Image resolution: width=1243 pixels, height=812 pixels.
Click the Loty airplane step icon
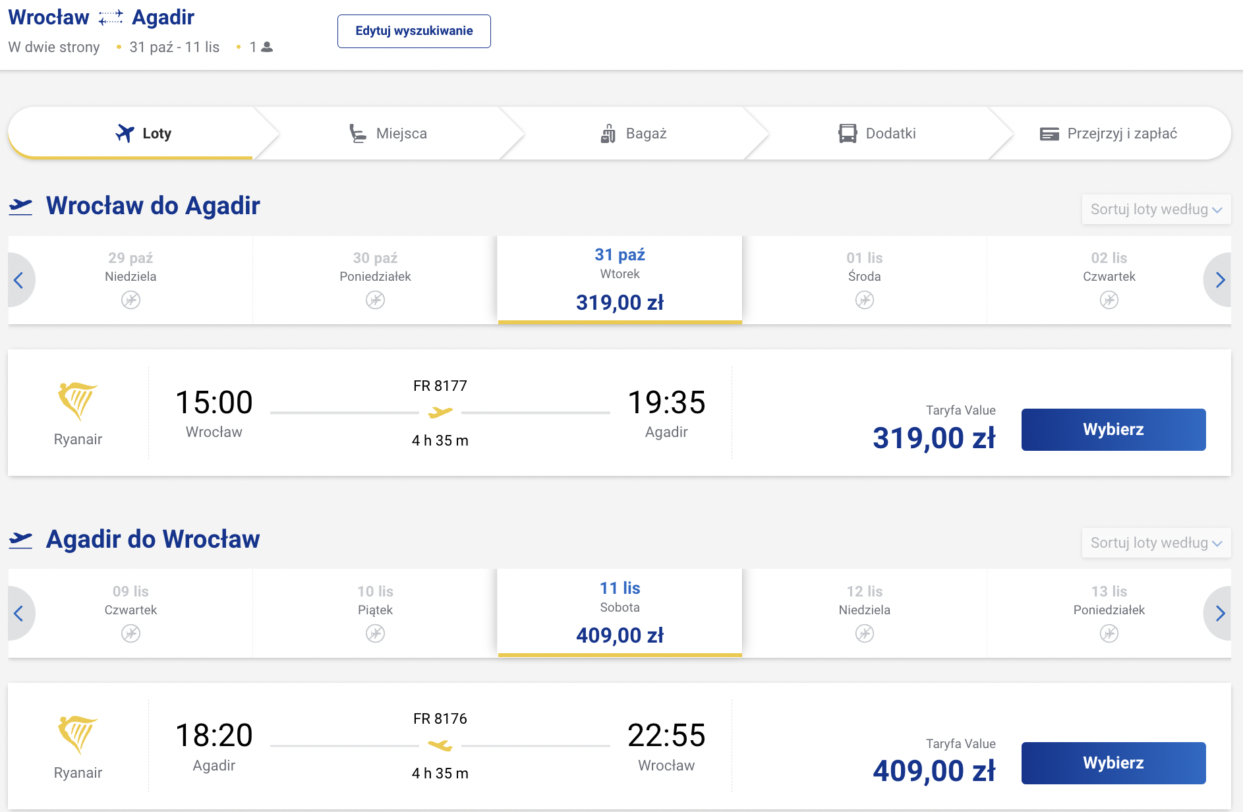[x=125, y=133]
